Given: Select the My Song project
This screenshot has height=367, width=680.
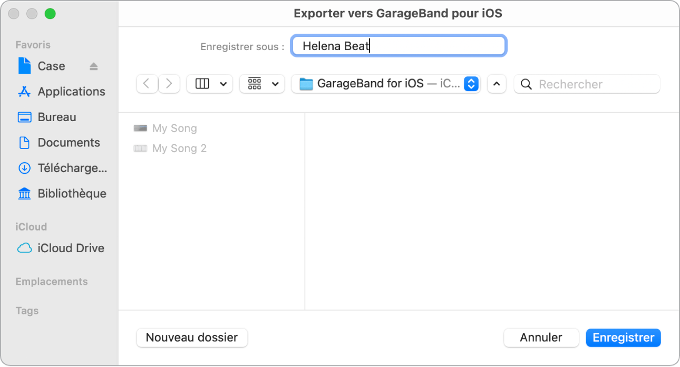Looking at the screenshot, I should 174,128.
